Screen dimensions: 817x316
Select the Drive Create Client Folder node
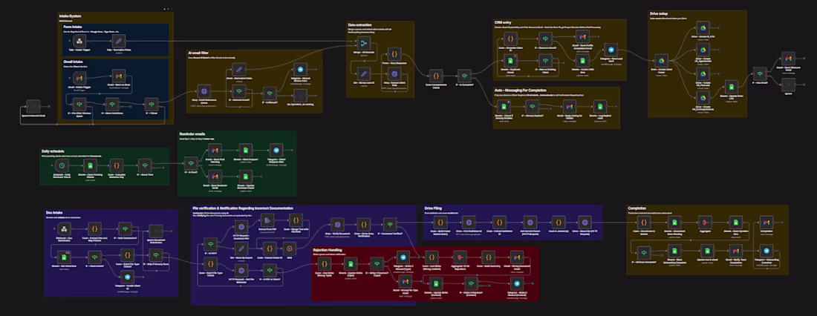[x=663, y=61]
